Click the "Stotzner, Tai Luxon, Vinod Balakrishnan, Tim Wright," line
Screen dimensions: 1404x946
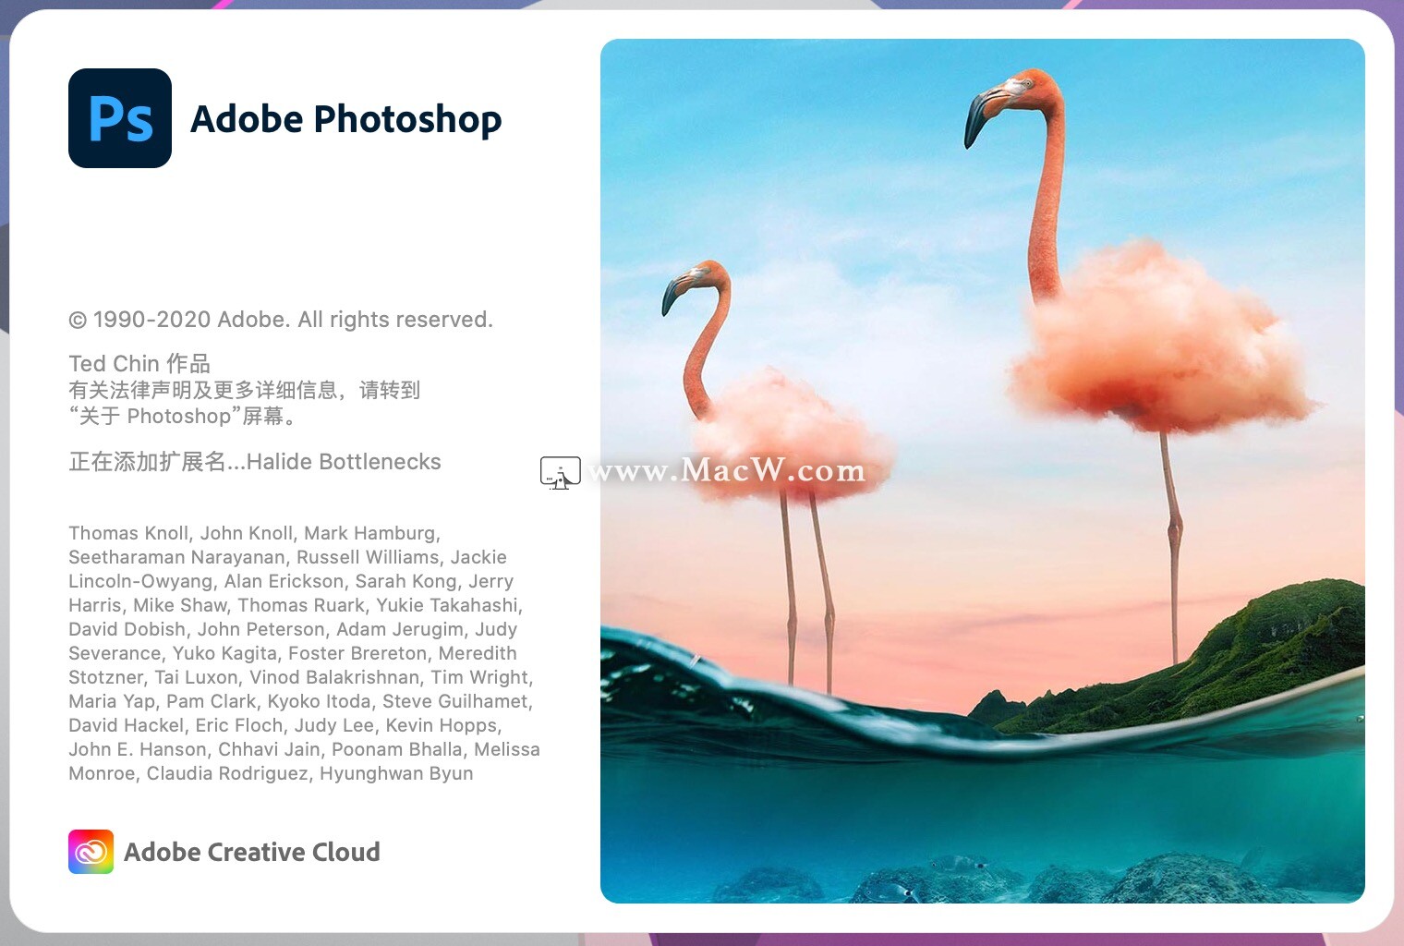pyautogui.click(x=301, y=677)
